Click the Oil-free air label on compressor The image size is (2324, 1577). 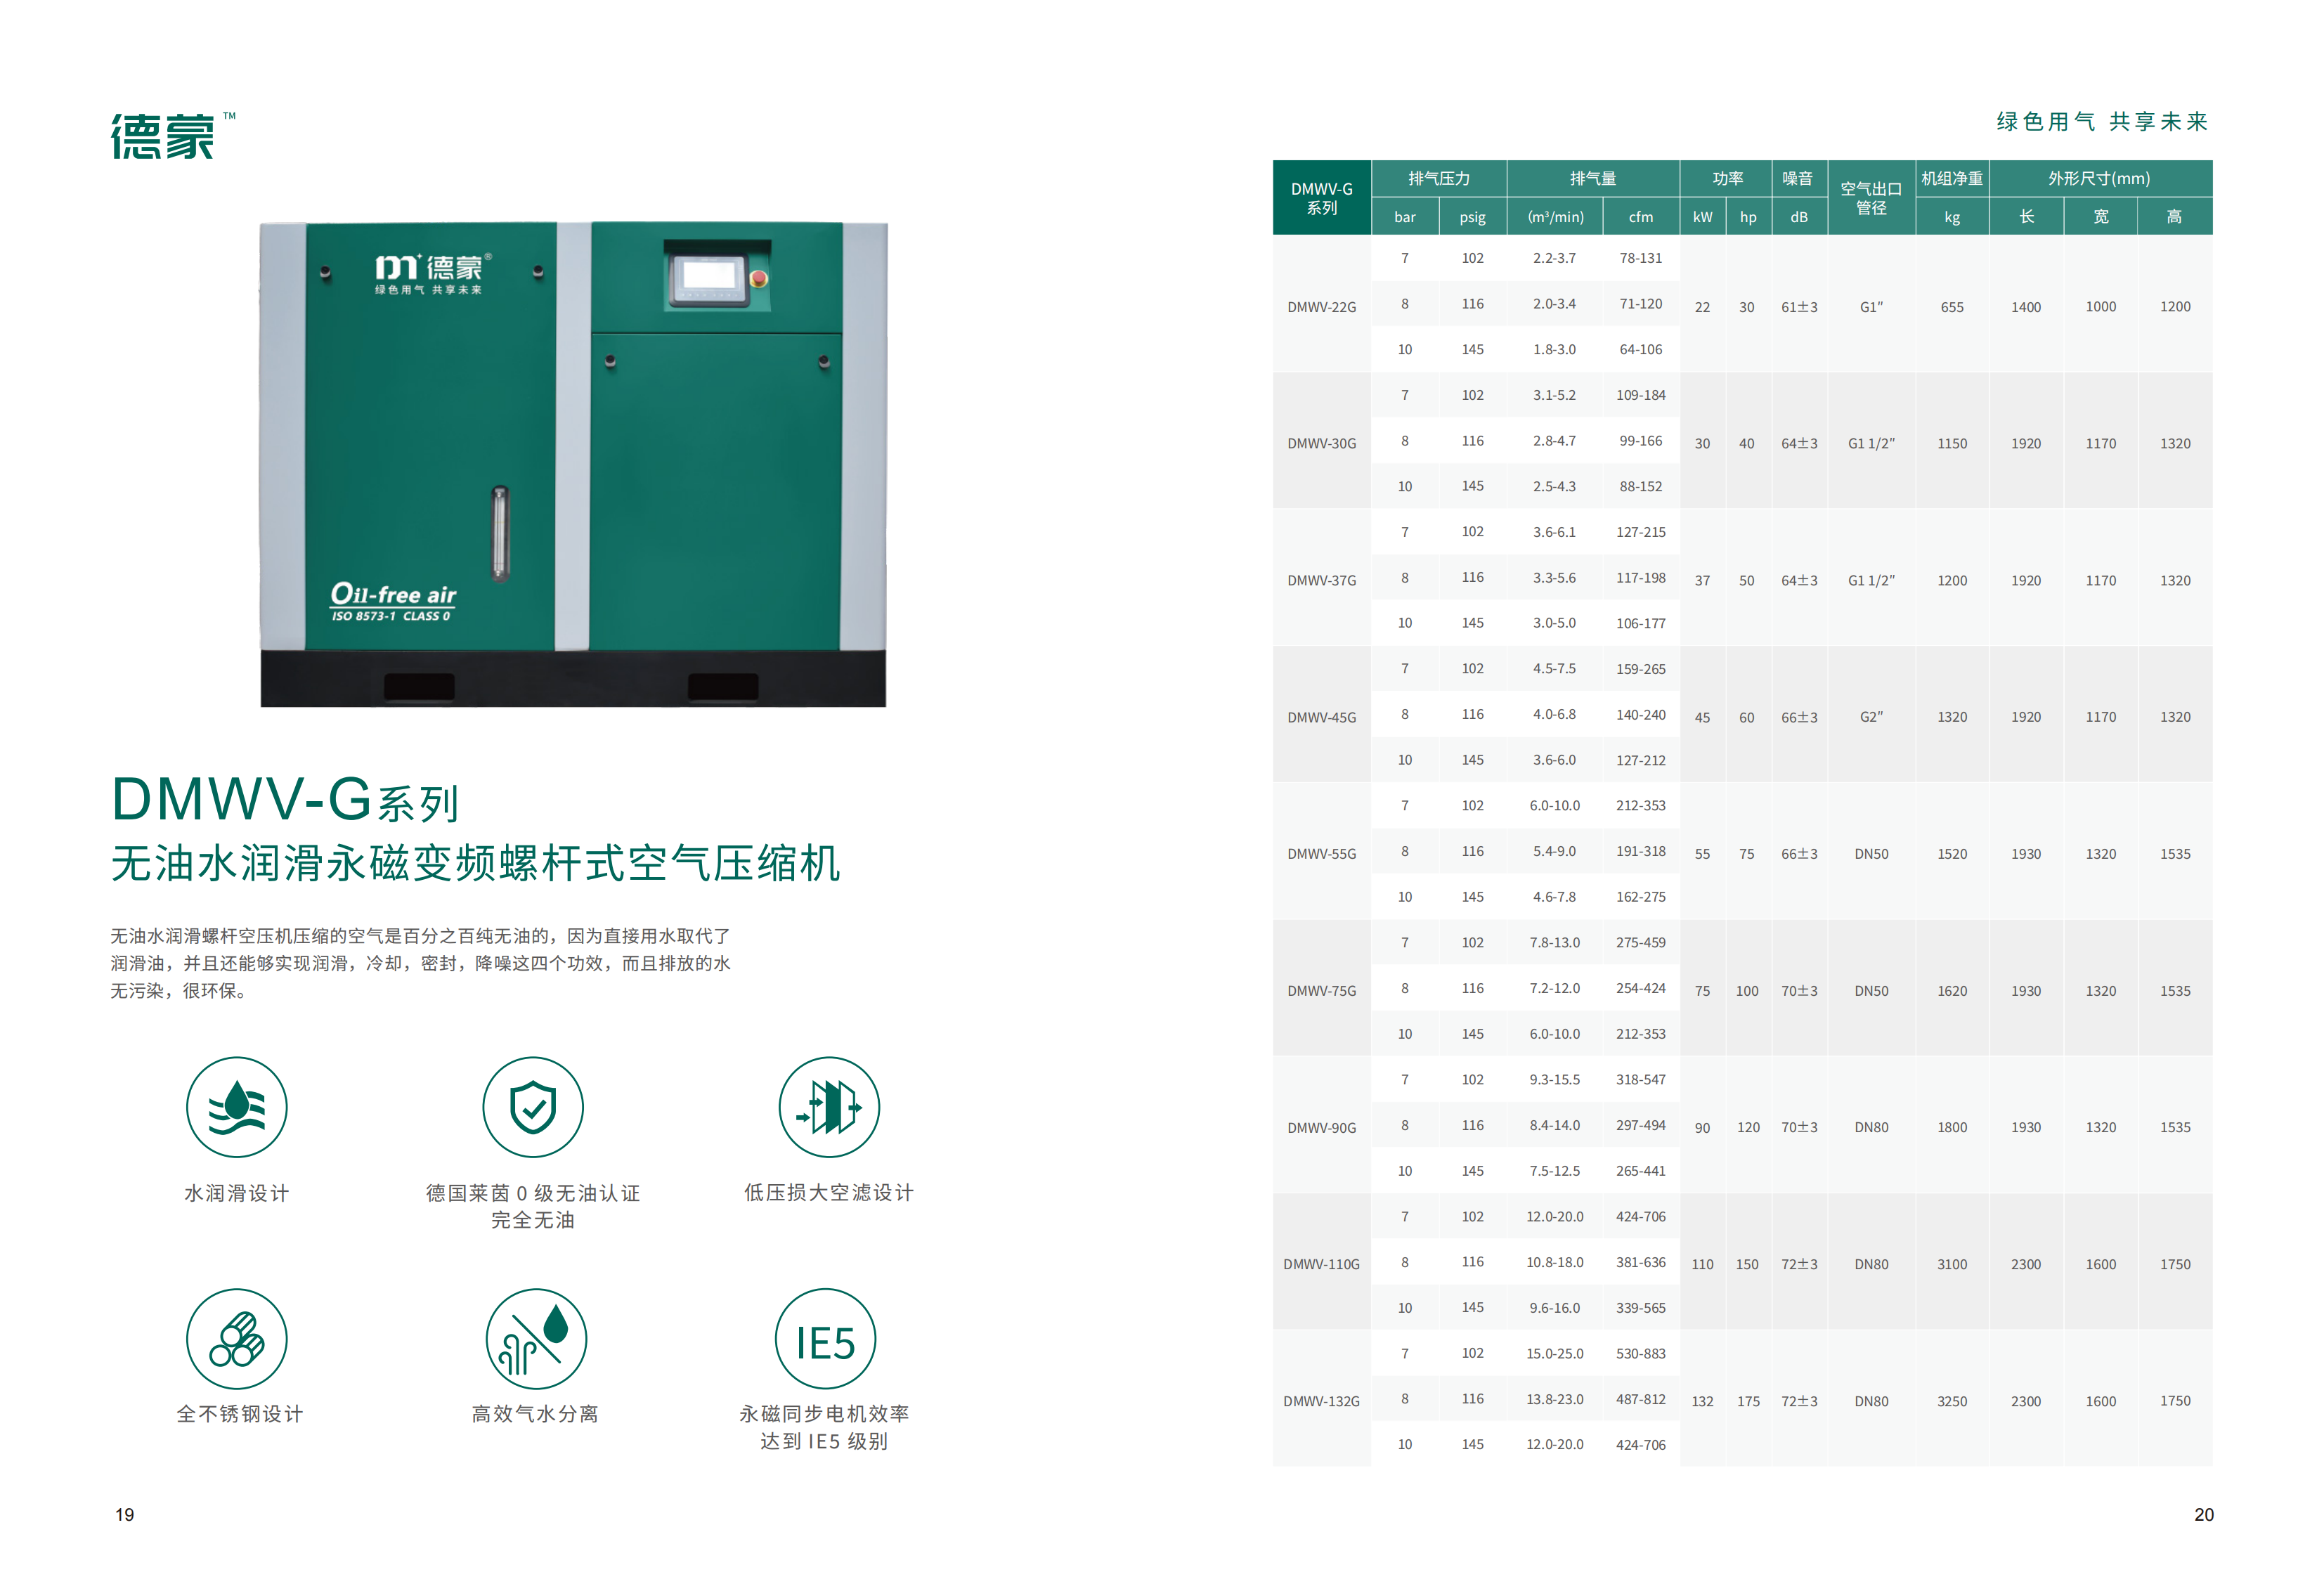click(393, 602)
